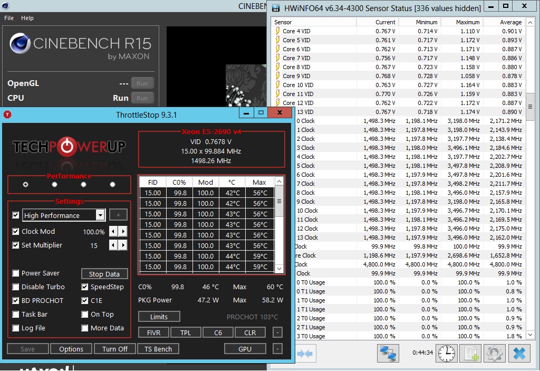Click the blue X close sensors icon
540x371 pixels.
[x=519, y=354]
